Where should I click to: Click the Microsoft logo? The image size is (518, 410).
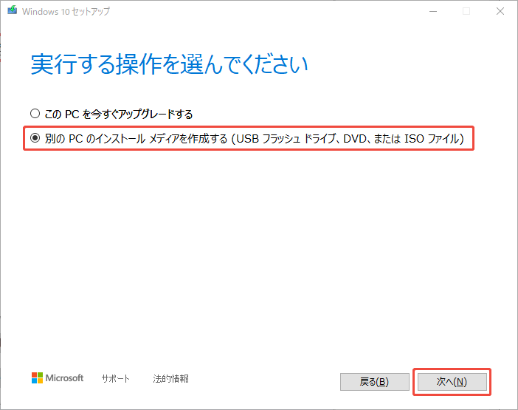(58, 378)
